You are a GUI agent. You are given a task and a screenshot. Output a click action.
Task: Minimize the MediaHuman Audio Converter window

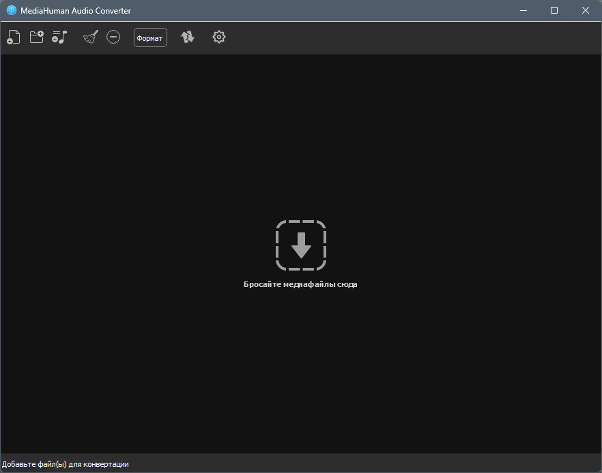pos(524,10)
